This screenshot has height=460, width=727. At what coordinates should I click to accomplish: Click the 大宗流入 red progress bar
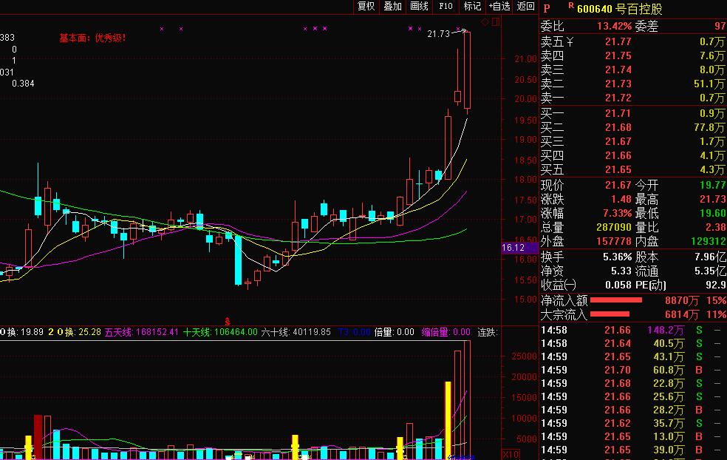point(610,314)
